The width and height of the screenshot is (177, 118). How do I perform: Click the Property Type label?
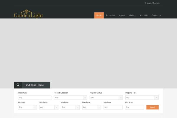coord(131,93)
